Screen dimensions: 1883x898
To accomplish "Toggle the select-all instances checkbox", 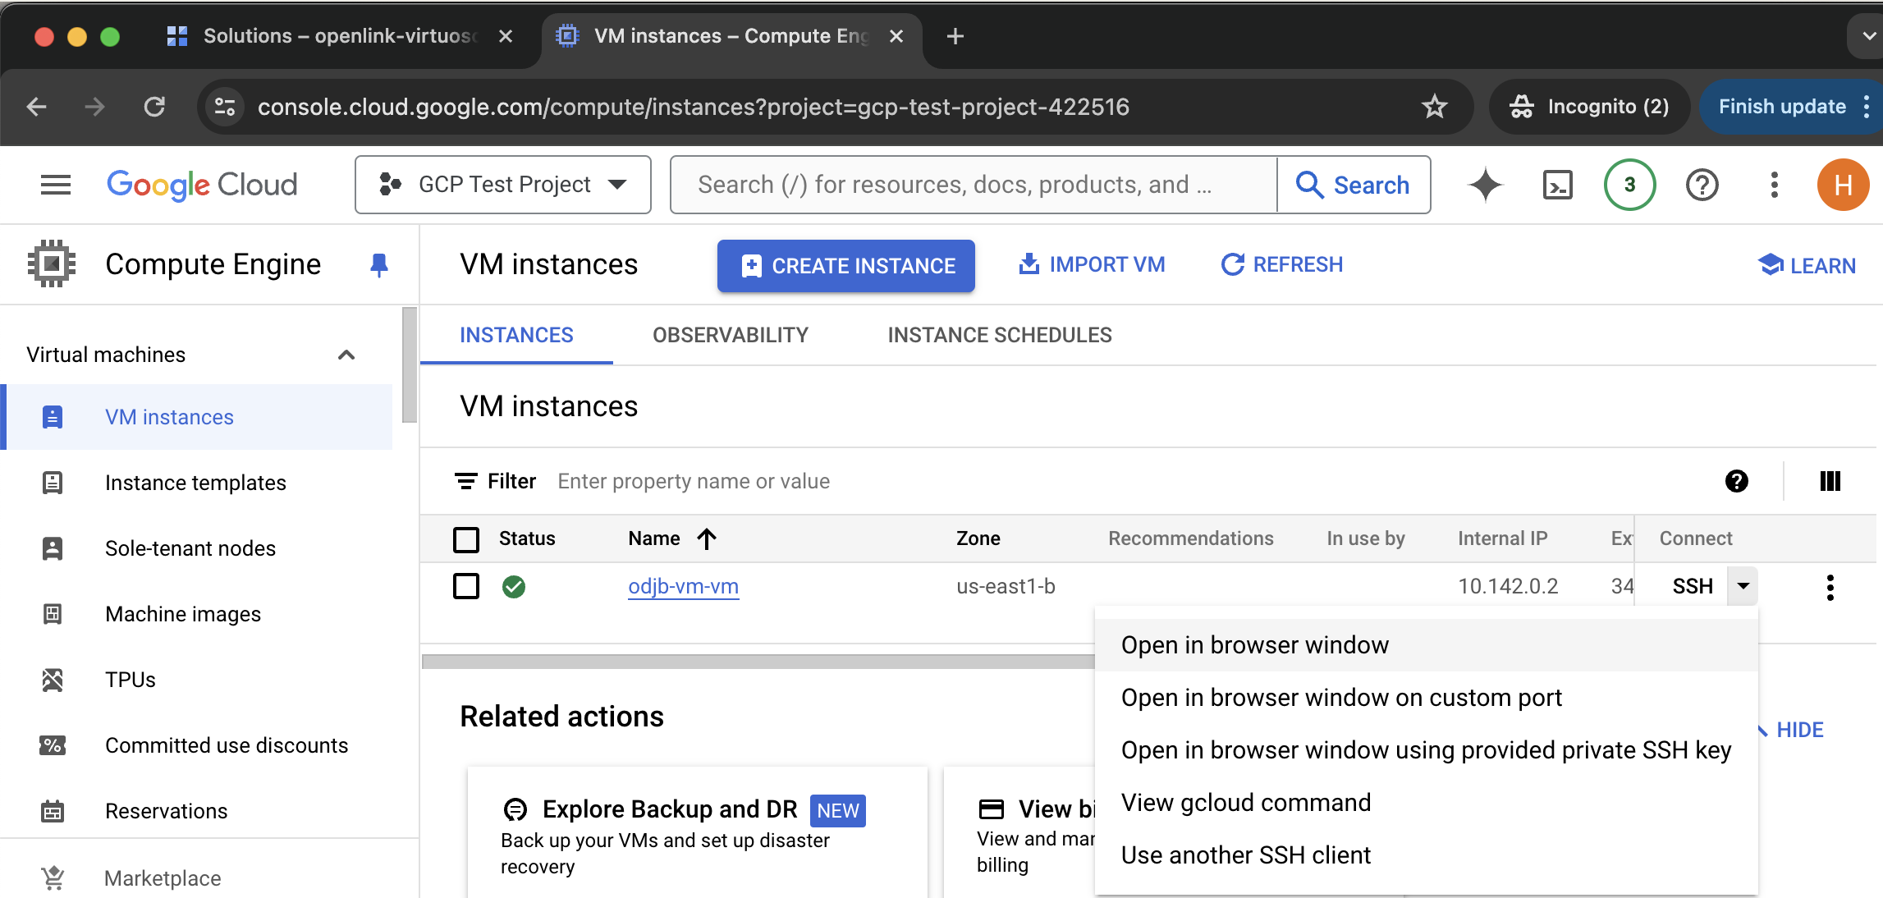I will [x=466, y=539].
